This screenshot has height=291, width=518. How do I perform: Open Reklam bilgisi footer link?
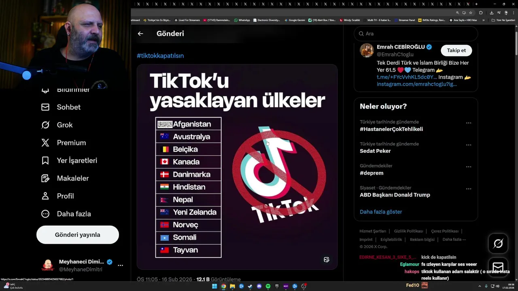tap(422, 239)
